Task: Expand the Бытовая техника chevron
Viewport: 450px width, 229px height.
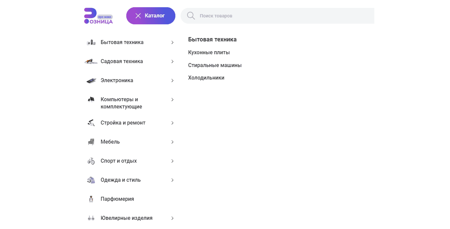Action: pyautogui.click(x=172, y=42)
